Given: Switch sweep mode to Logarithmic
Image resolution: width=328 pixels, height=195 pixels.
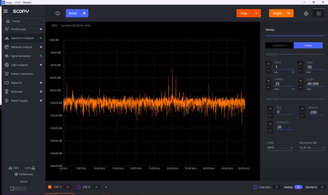Looking at the screenshot, I should pos(280,45).
